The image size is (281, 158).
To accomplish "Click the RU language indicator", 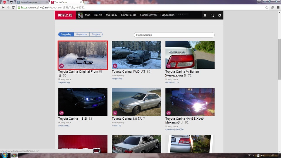I will (x=249, y=155).
